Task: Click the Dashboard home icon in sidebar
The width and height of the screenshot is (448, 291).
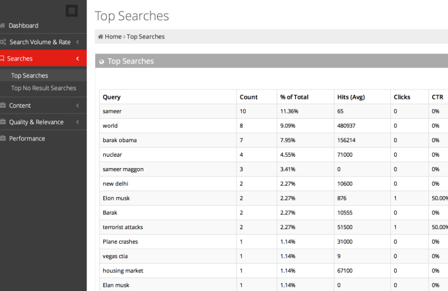Action: (3, 26)
